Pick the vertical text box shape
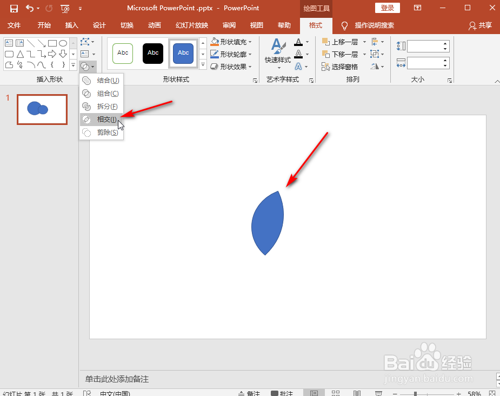 pyautogui.click(x=20, y=43)
